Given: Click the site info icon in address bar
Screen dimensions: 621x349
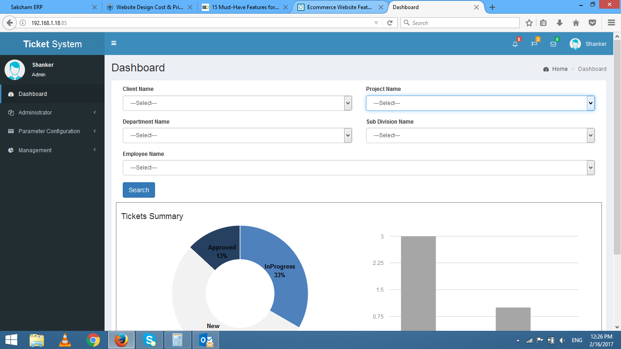Looking at the screenshot, I should pyautogui.click(x=23, y=23).
